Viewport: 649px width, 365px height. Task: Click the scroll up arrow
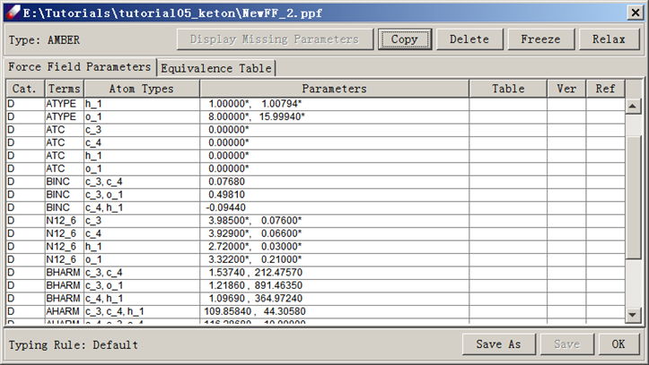[633, 106]
